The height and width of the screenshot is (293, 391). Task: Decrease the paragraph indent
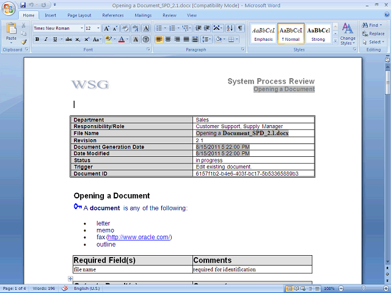(198, 29)
